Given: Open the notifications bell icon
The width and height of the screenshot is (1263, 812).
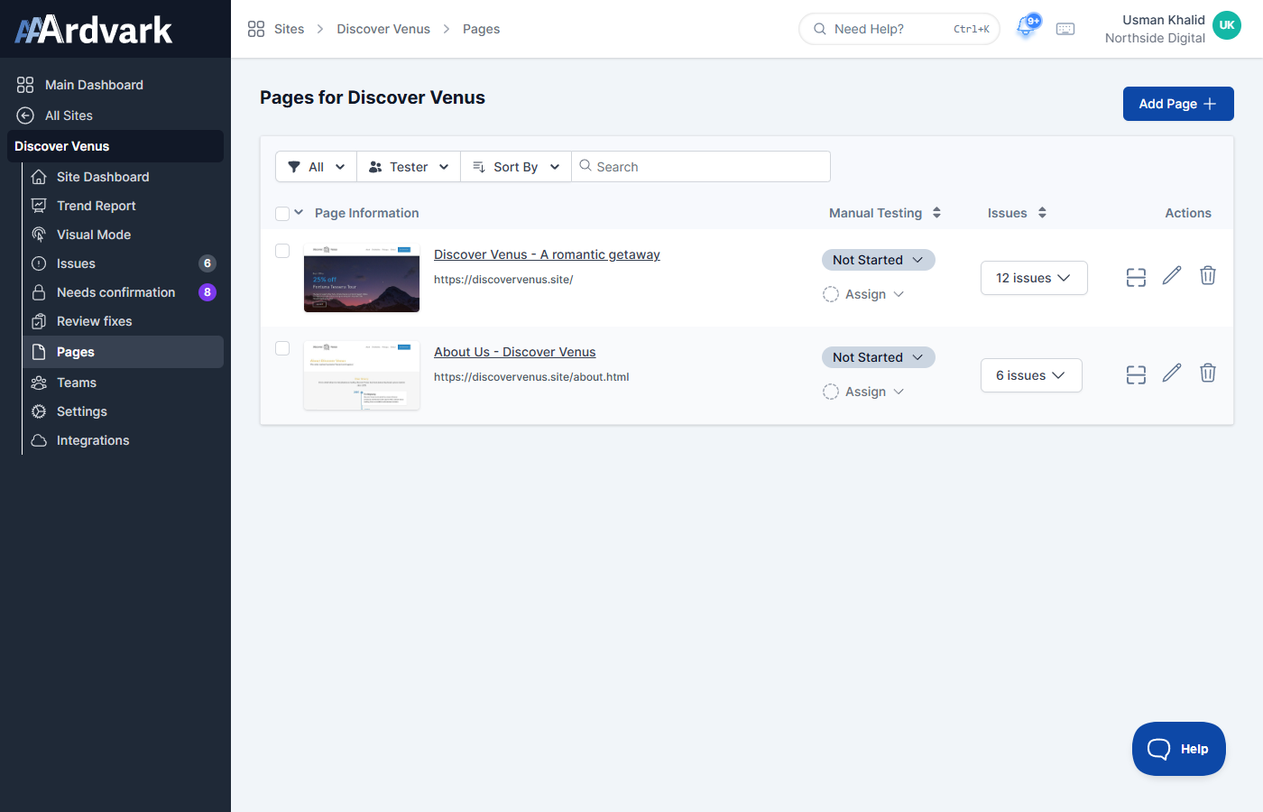Looking at the screenshot, I should point(1026,28).
